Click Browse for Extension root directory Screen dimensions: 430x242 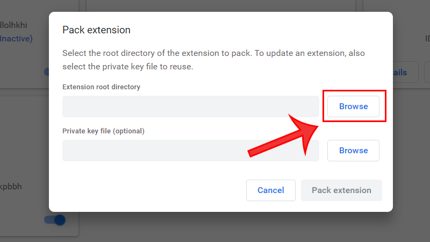click(353, 106)
